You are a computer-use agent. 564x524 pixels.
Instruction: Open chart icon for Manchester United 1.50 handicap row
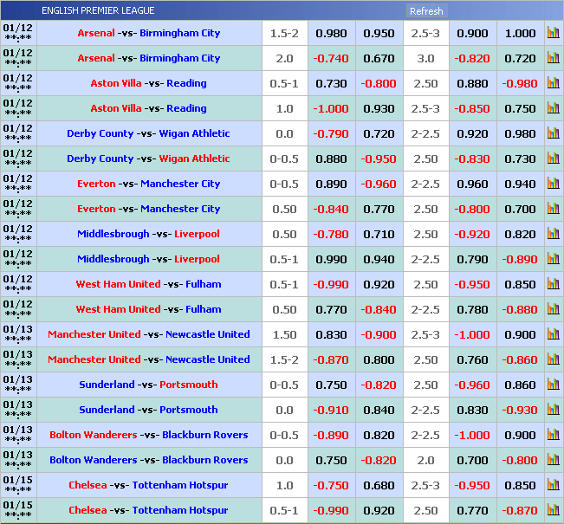(553, 334)
